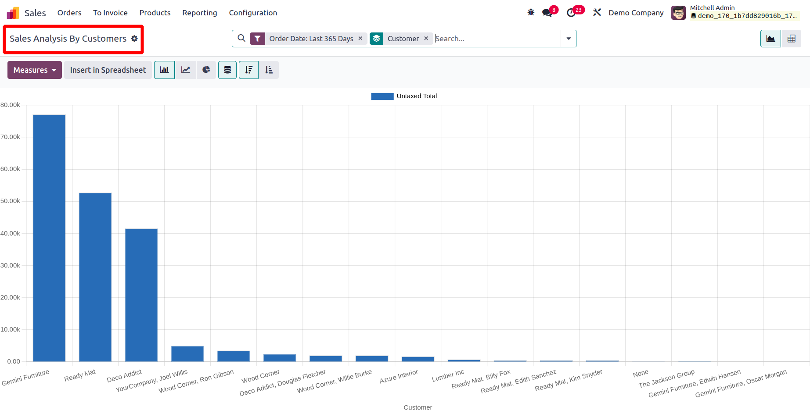
Task: Open the debug bug icon menu
Action: pos(531,12)
